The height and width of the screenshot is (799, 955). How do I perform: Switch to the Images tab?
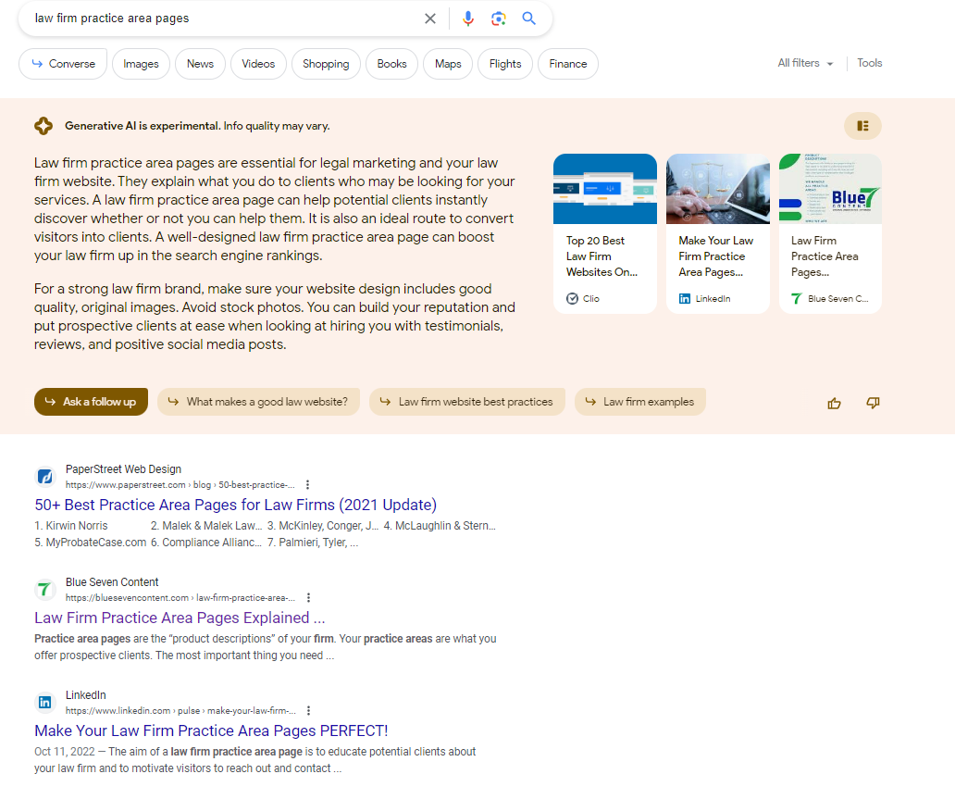[141, 63]
